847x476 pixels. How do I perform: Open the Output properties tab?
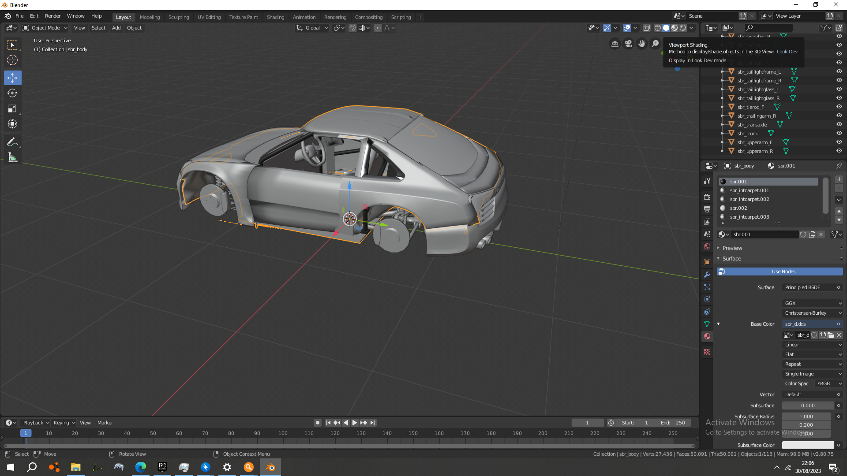pyautogui.click(x=707, y=209)
